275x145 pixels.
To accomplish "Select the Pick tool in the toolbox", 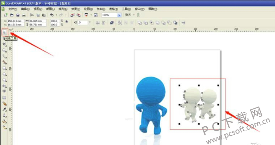I will pyautogui.click(x=4, y=32).
